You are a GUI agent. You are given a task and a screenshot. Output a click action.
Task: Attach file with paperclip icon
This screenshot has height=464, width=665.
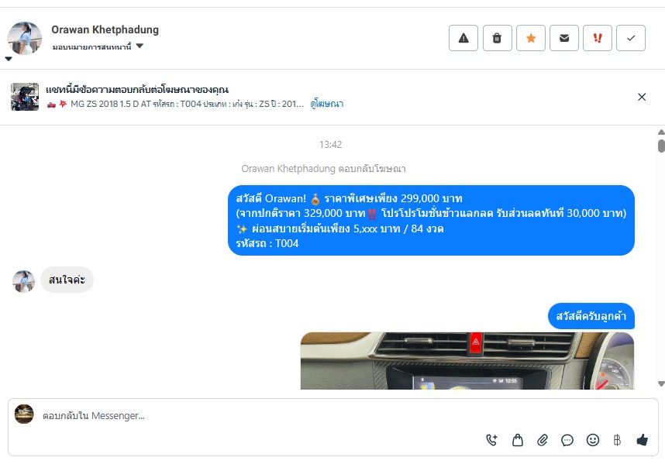point(543,440)
